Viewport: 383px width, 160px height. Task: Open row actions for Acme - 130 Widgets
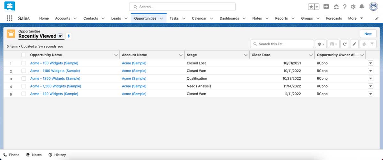tap(371, 63)
